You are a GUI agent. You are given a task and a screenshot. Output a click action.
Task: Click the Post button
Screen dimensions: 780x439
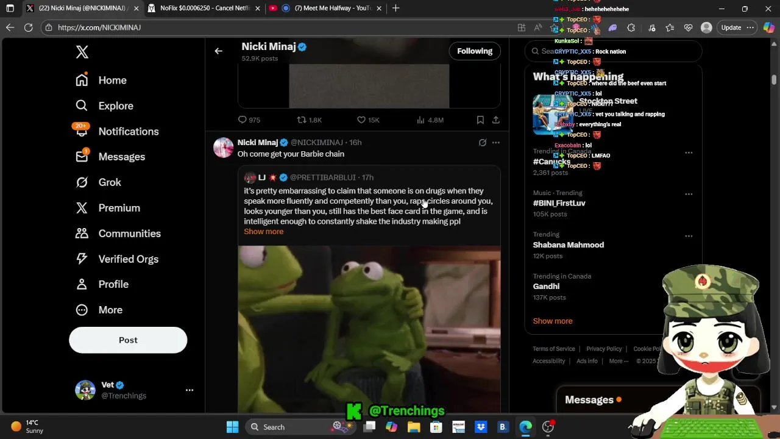click(x=128, y=340)
